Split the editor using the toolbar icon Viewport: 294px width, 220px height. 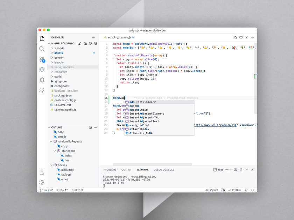[x=240, y=37]
